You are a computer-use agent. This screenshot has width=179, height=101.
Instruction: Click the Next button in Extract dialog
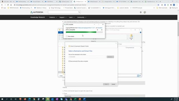[x=106, y=84]
